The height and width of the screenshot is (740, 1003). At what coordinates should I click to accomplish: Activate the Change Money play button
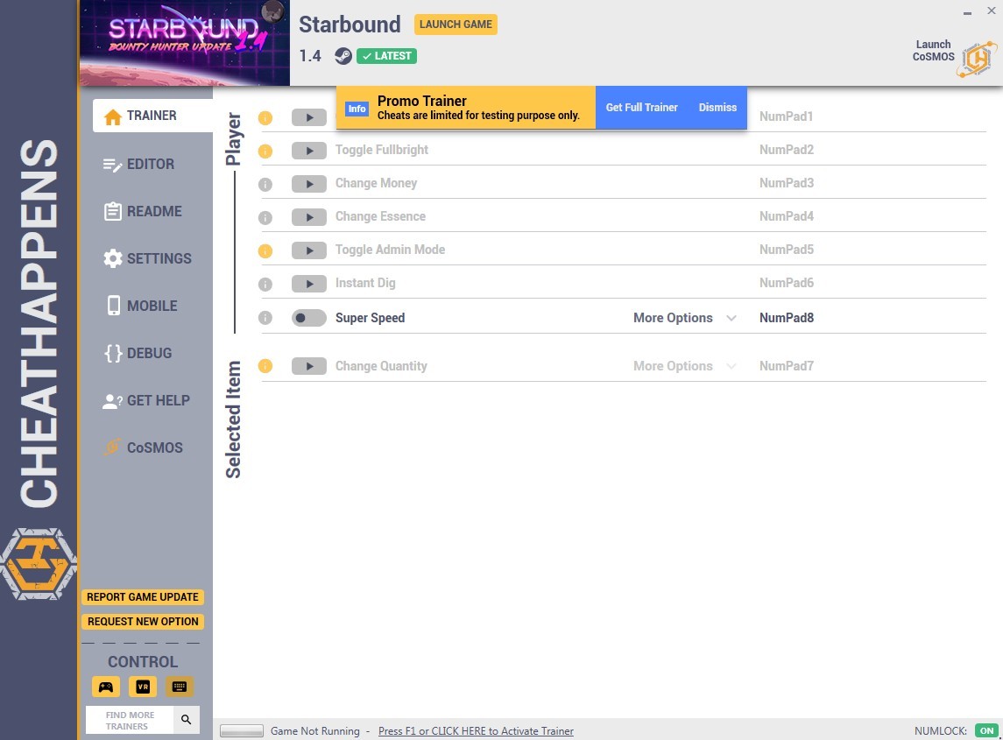point(309,184)
